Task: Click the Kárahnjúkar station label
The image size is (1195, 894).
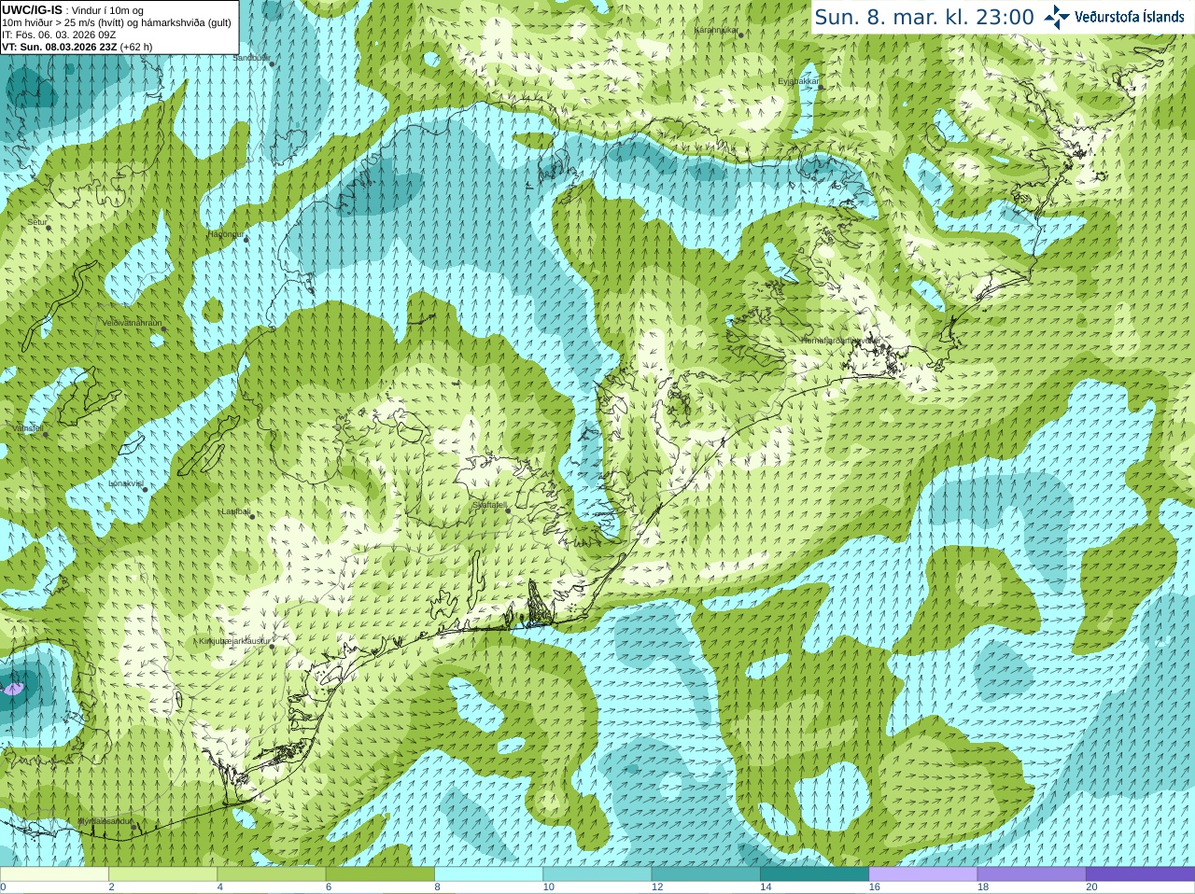Action: click(717, 30)
